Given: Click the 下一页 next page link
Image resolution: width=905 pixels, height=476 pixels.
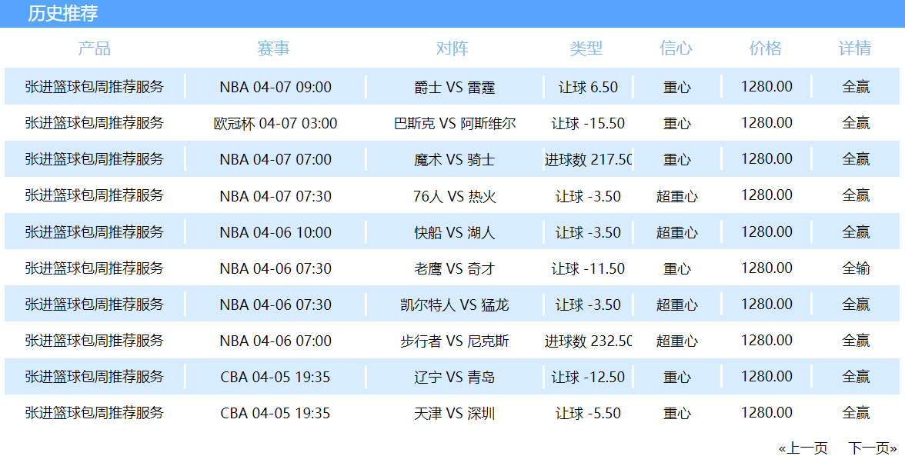Looking at the screenshot, I should click(x=872, y=448).
